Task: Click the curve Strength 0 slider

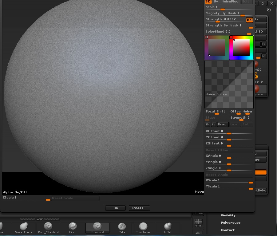Action: click(x=241, y=118)
